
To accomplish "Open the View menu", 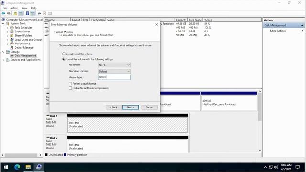I will [24, 8].
